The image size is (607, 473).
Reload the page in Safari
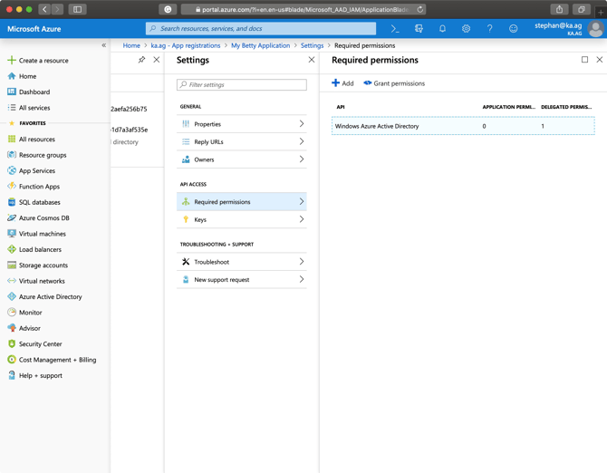pos(419,9)
